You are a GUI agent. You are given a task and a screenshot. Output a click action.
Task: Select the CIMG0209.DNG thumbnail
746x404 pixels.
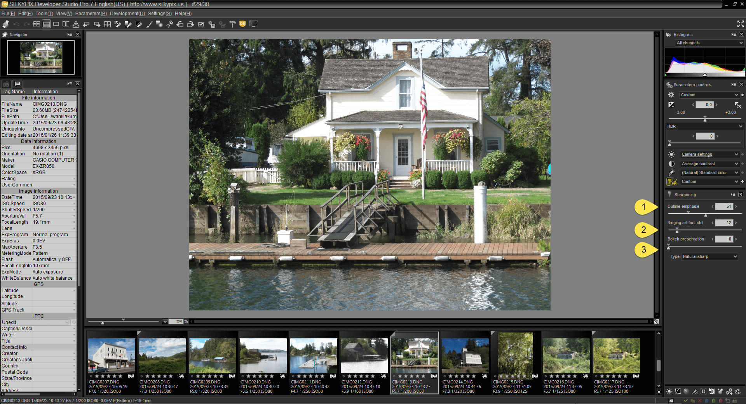[x=213, y=356]
